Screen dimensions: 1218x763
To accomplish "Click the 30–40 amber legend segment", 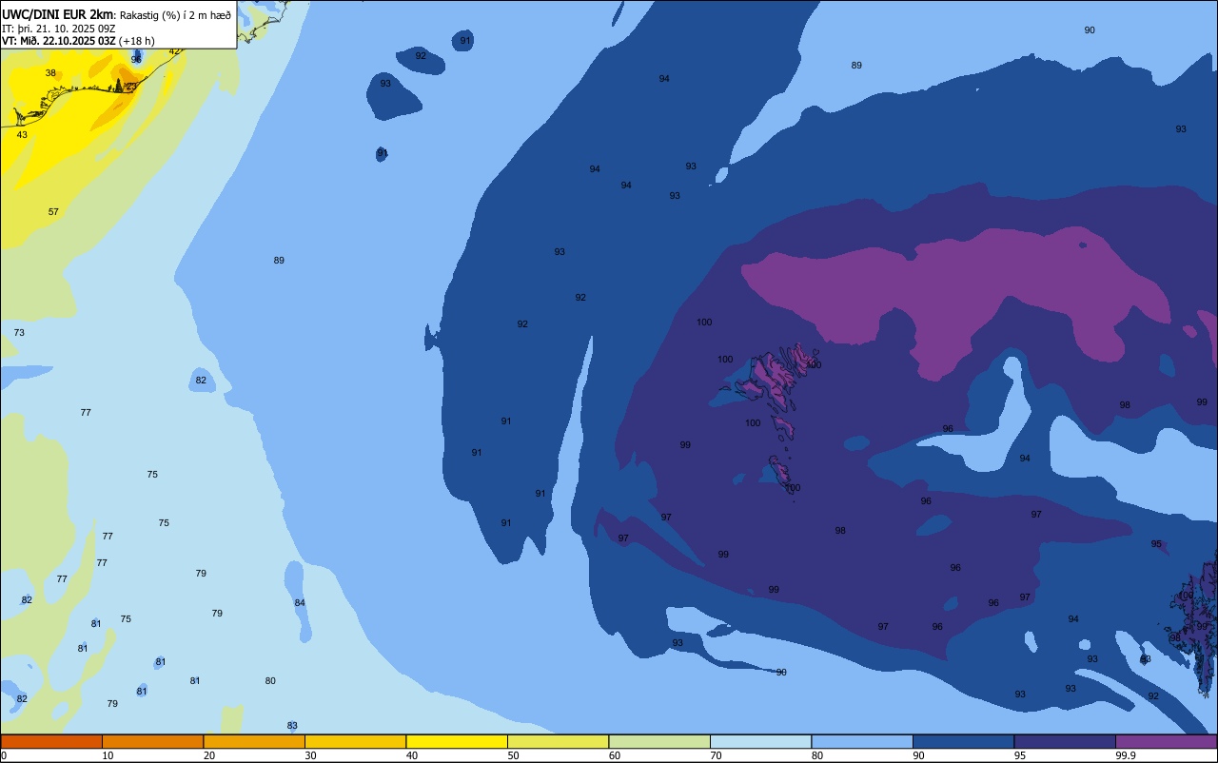I will click(x=355, y=741).
